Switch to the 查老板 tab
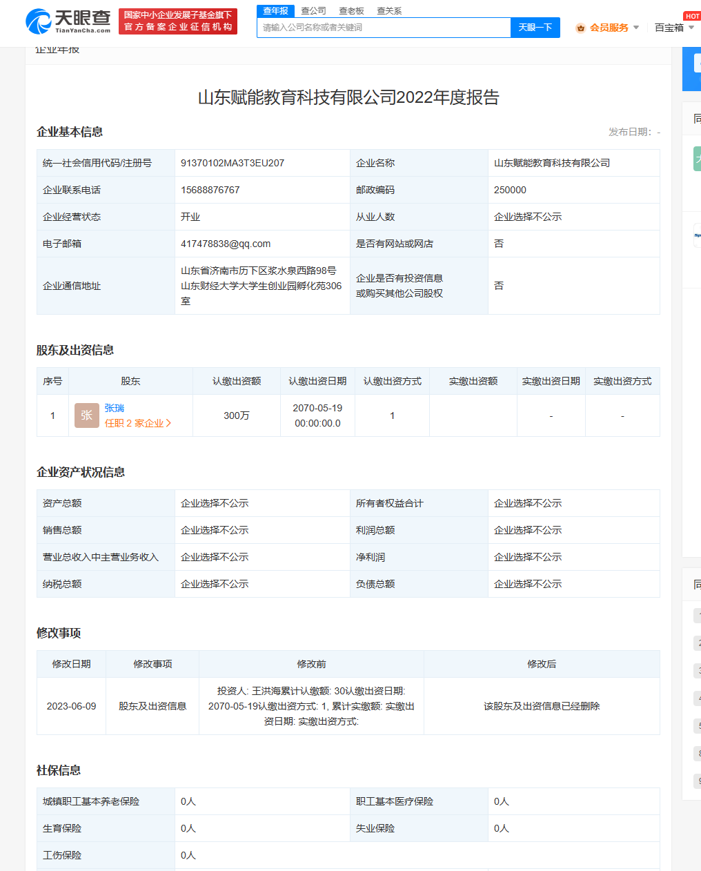The image size is (701, 871). coord(350,11)
